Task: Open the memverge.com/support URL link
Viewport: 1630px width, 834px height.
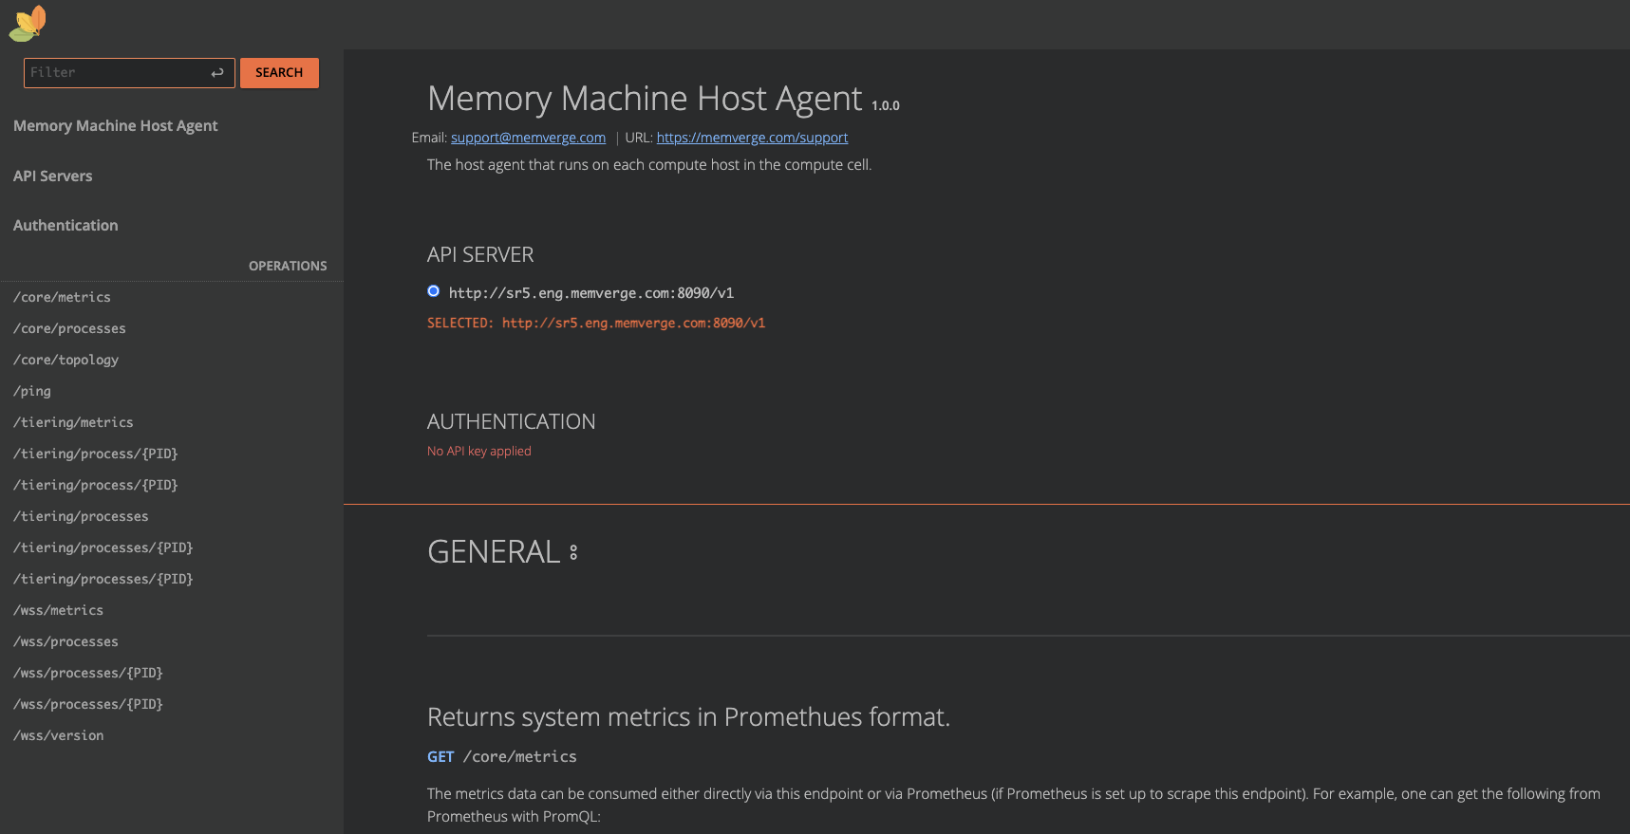Action: click(752, 138)
